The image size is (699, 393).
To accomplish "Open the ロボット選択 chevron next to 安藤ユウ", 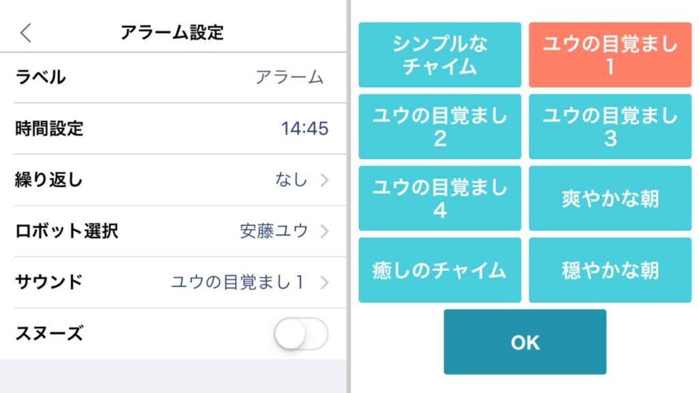I will (324, 231).
